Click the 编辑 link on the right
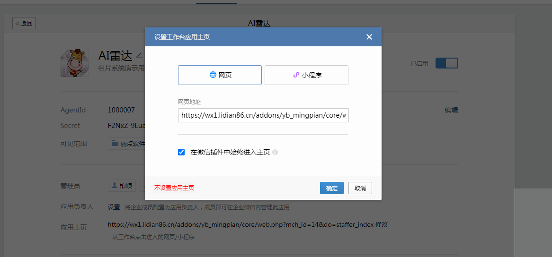Viewport: 552px width, 257px height. [451, 110]
